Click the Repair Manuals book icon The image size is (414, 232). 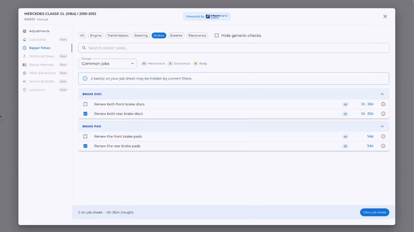pyautogui.click(x=25, y=65)
